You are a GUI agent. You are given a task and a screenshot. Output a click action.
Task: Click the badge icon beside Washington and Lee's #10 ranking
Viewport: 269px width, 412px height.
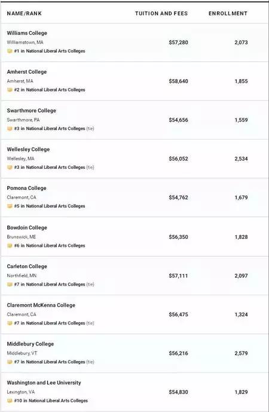coord(10,401)
